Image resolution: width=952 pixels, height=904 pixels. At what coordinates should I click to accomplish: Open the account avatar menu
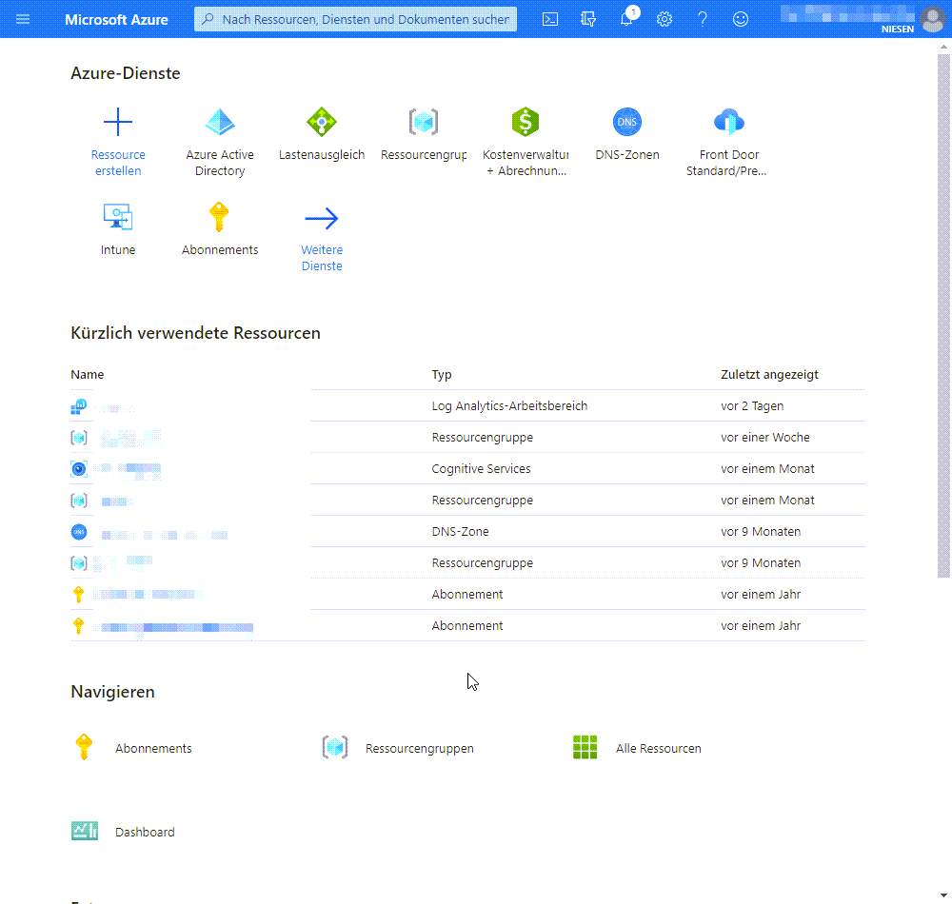(x=933, y=19)
